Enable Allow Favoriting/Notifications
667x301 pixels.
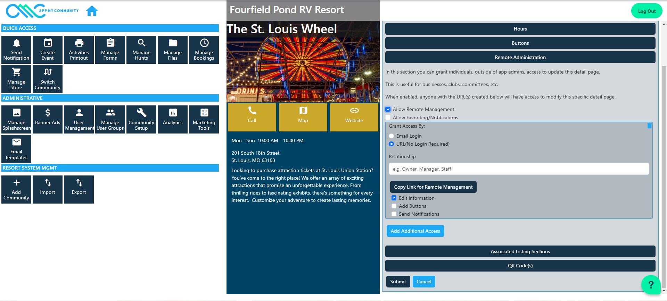pyautogui.click(x=388, y=118)
